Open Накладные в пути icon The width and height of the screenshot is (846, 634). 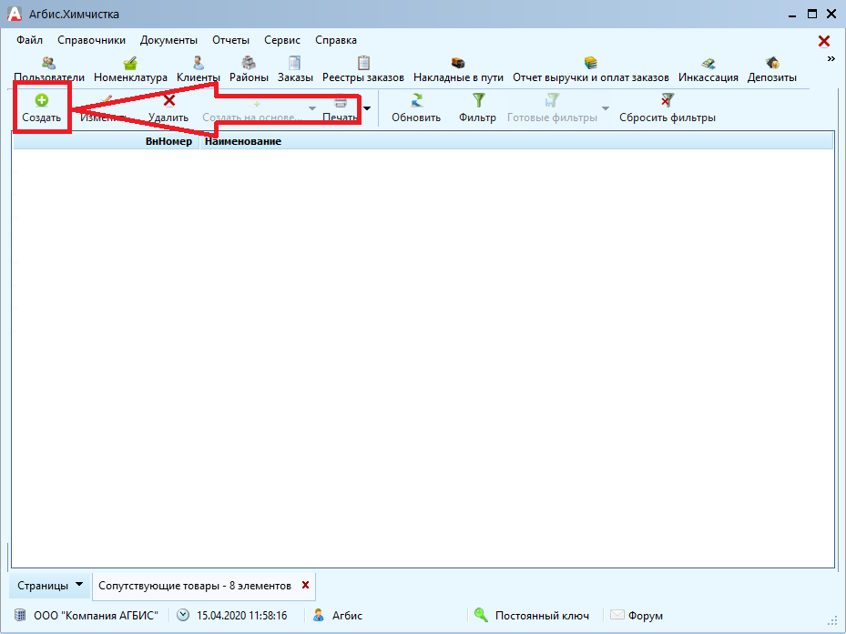coord(458,69)
